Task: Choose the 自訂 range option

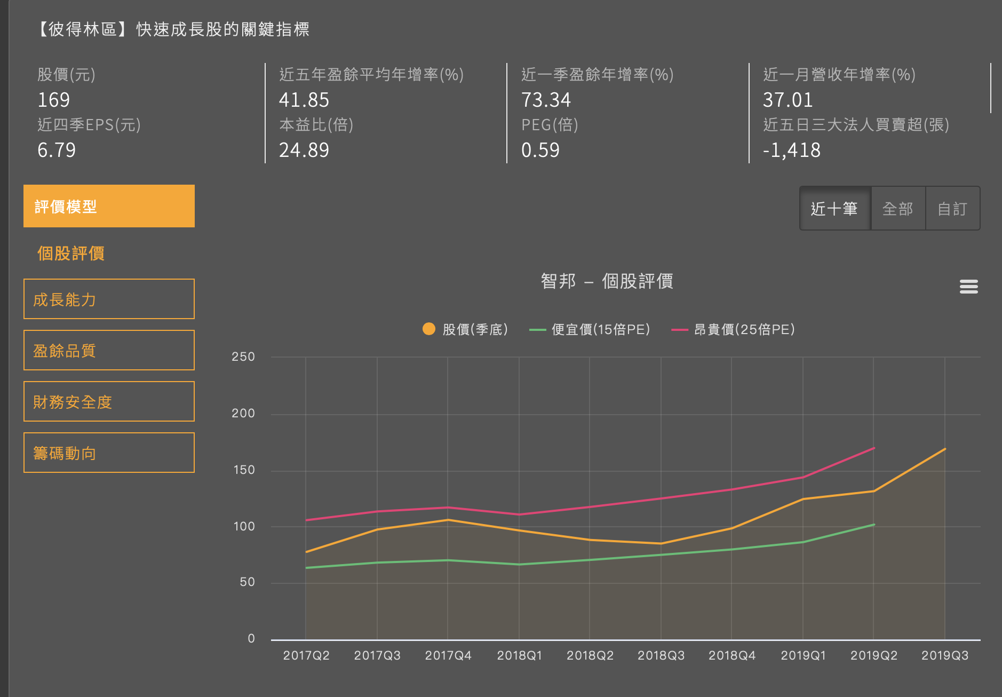Action: 952,208
